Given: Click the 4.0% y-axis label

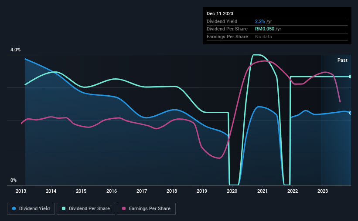Looking at the screenshot, I should 15,50.
